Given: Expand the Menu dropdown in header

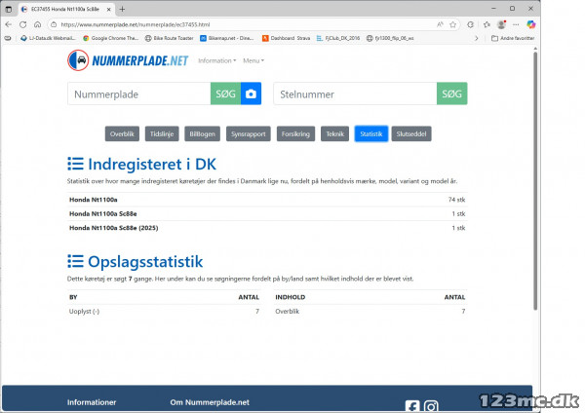Looking at the screenshot, I should tap(253, 60).
